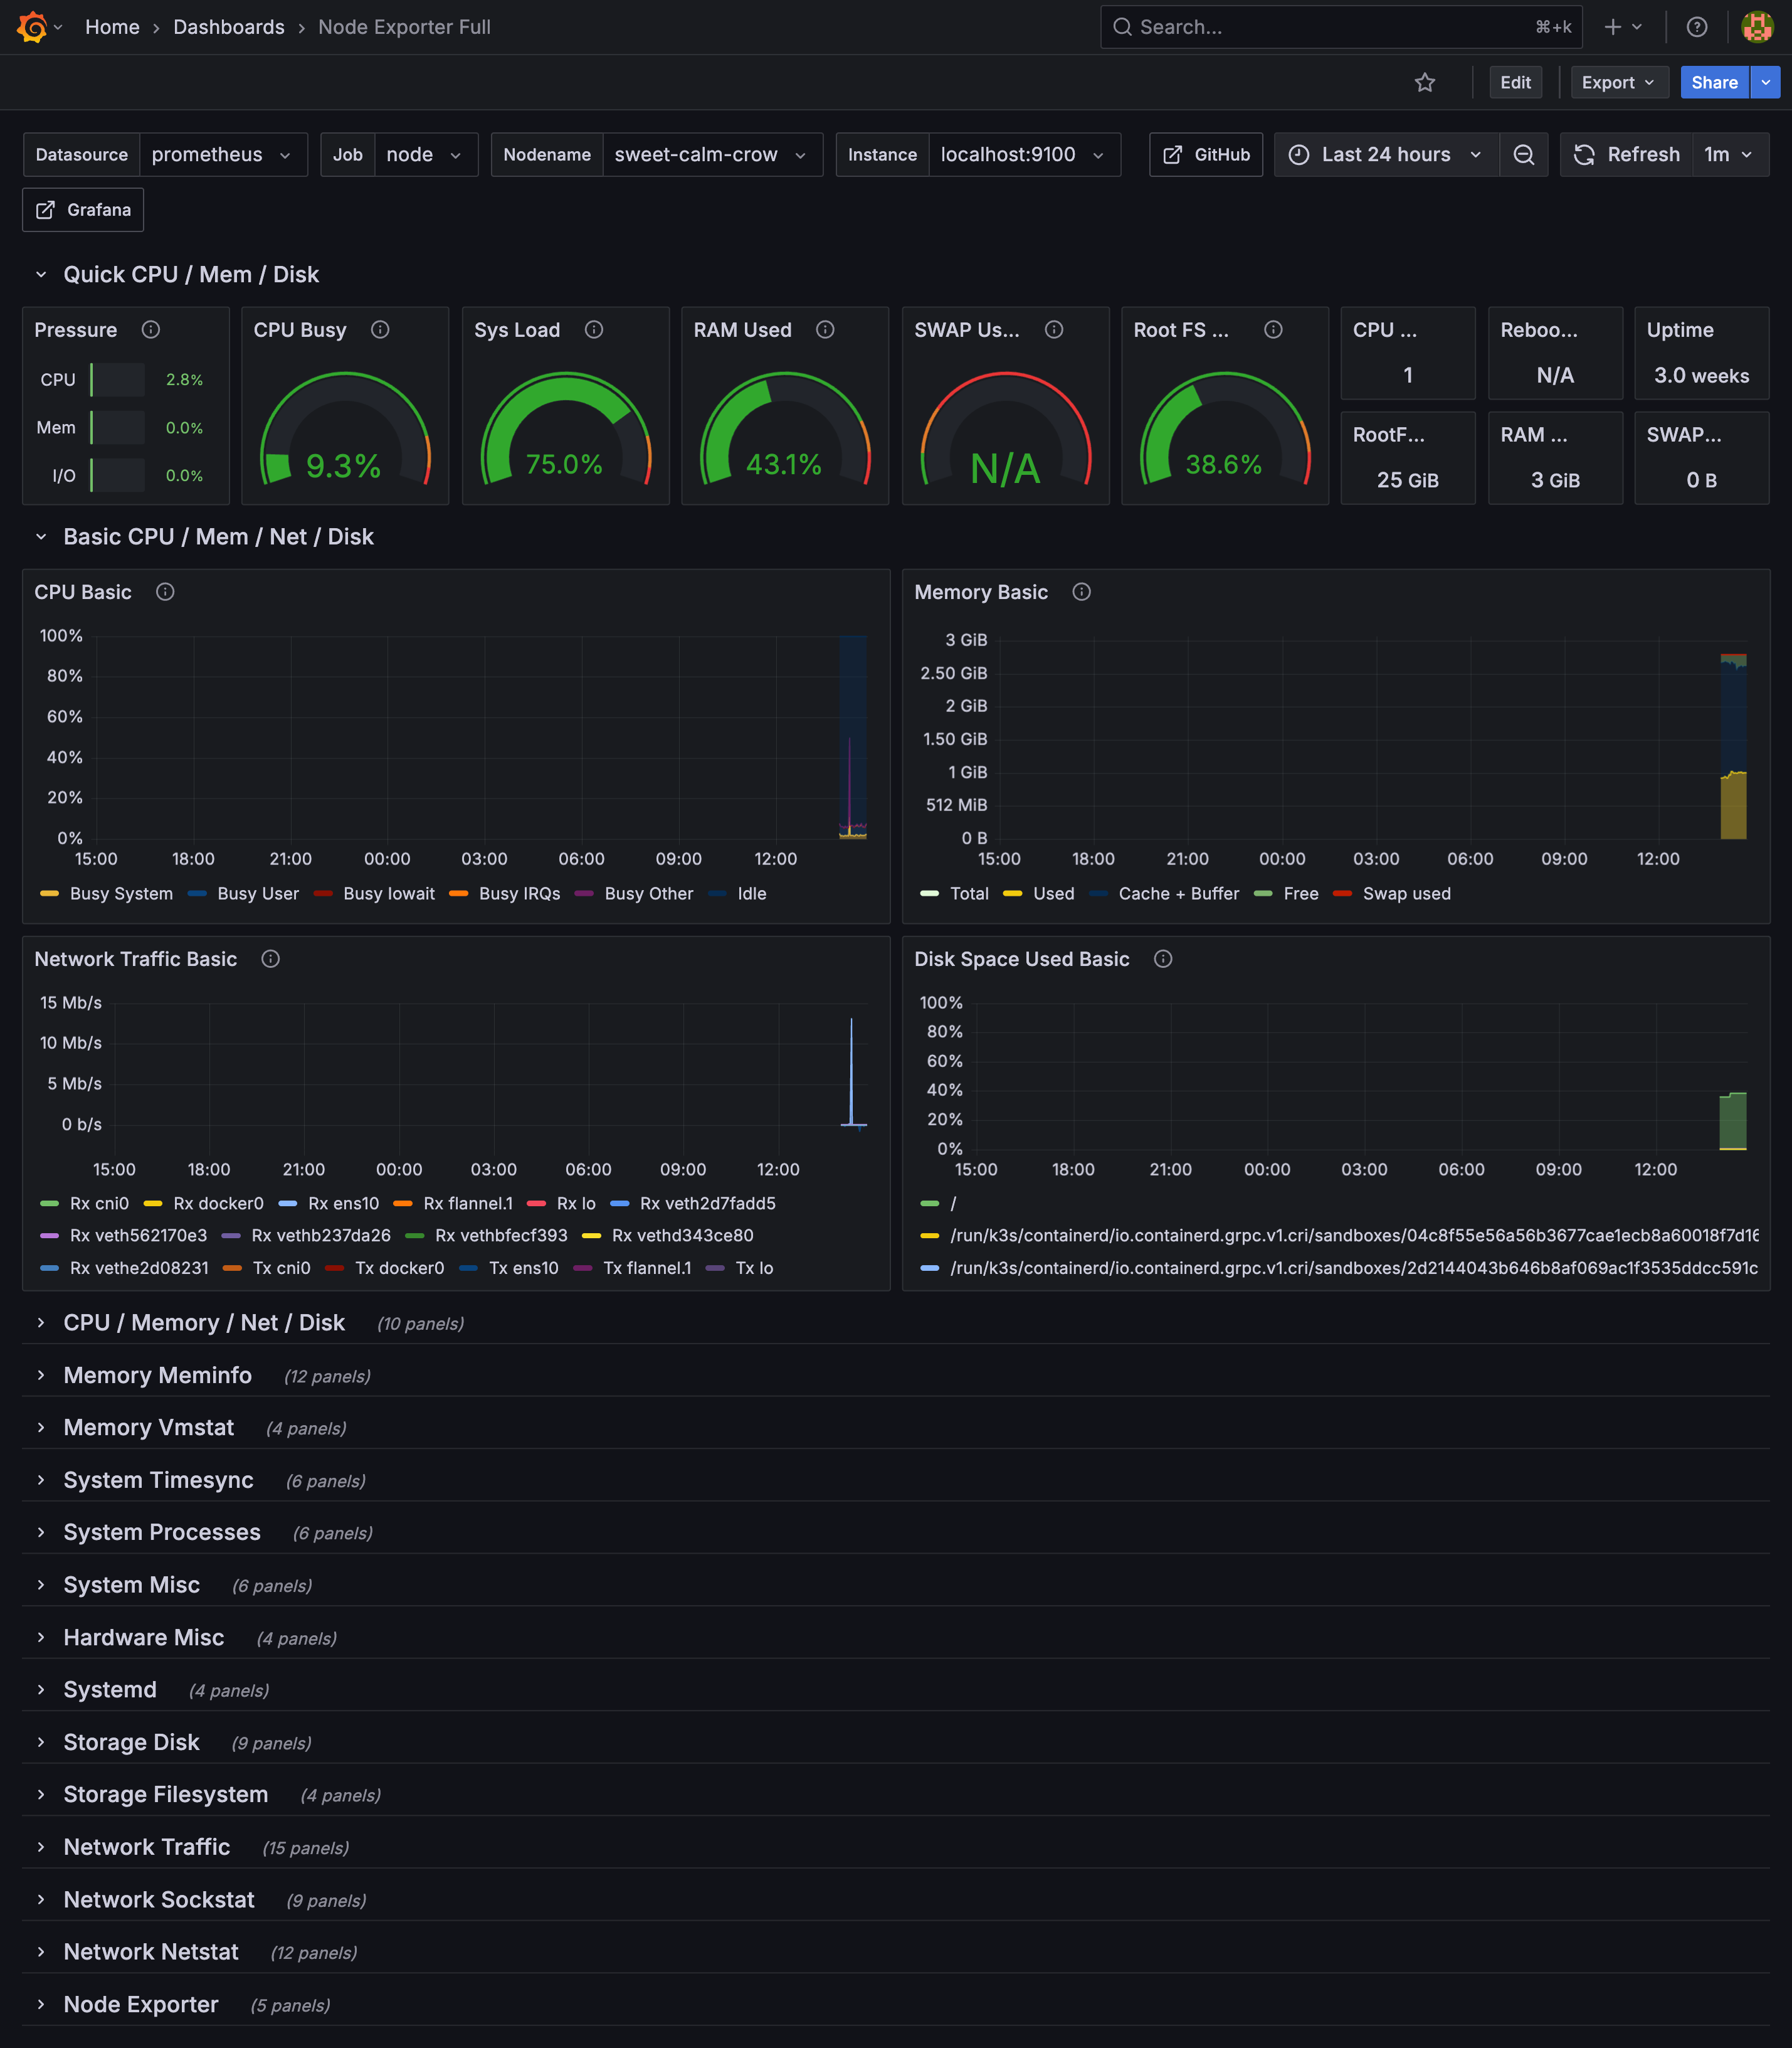Viewport: 1792px width, 2048px height.
Task: Click the zoom out time range icon
Action: (x=1523, y=155)
